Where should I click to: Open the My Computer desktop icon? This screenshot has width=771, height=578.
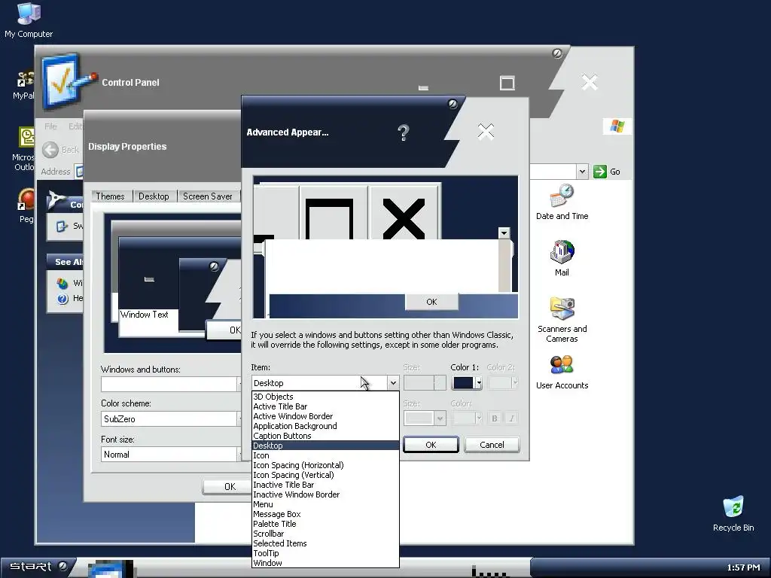pos(29,20)
